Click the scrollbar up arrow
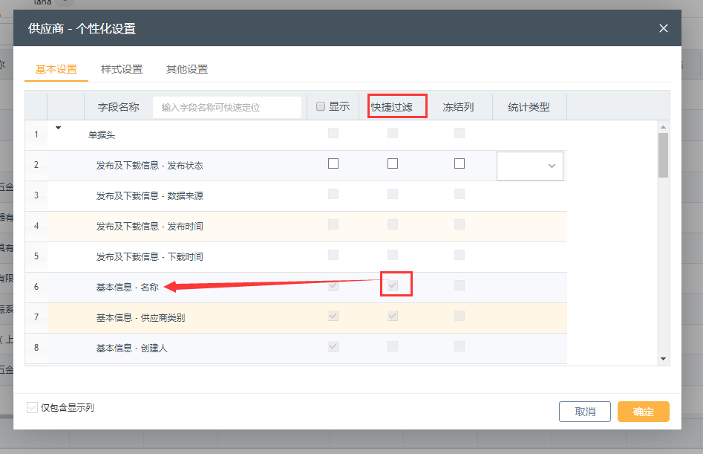Viewport: 703px width, 454px height. click(663, 127)
